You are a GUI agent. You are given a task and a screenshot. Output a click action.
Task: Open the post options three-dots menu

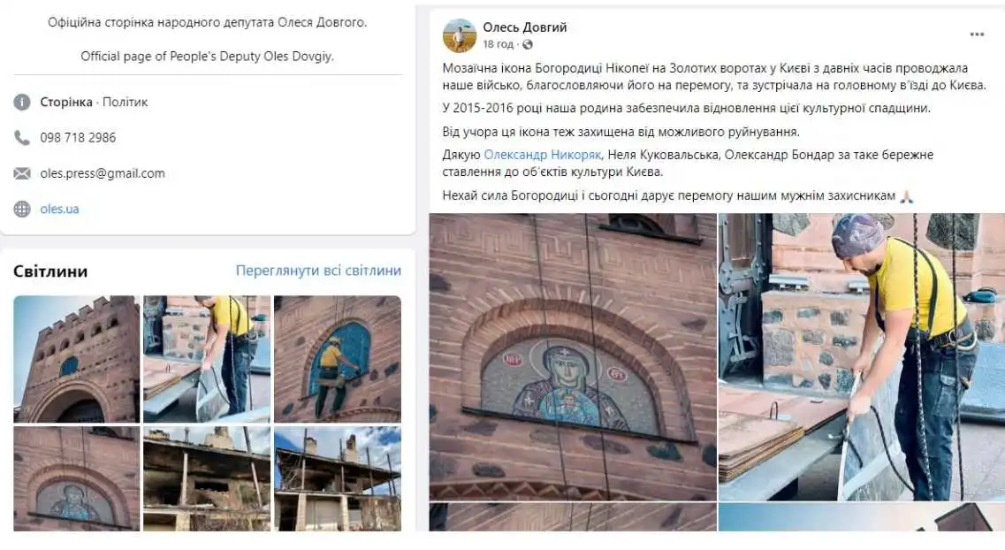pos(976,34)
